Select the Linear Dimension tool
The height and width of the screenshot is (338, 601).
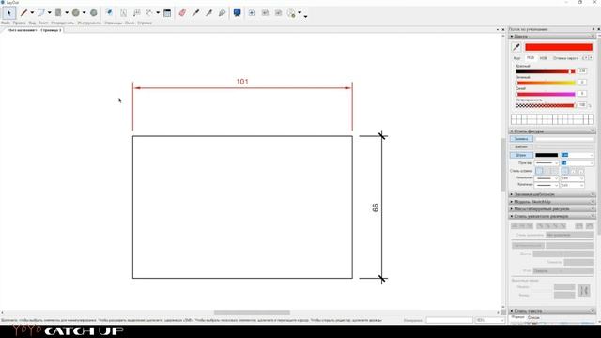(149, 13)
